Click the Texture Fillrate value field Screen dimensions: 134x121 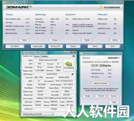point(67,88)
